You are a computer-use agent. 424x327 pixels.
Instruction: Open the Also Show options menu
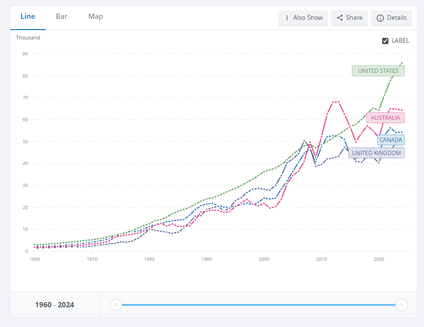point(303,18)
